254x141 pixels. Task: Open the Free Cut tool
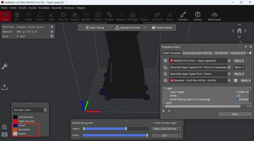[x=63, y=16]
